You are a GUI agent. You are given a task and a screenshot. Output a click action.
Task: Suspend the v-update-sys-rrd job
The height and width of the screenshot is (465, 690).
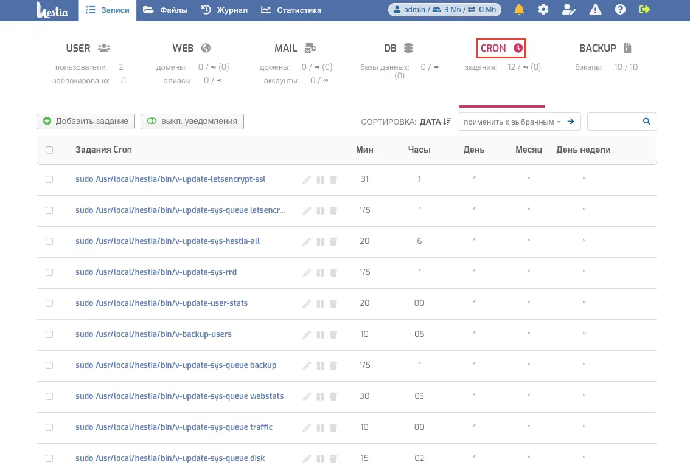[x=320, y=272]
